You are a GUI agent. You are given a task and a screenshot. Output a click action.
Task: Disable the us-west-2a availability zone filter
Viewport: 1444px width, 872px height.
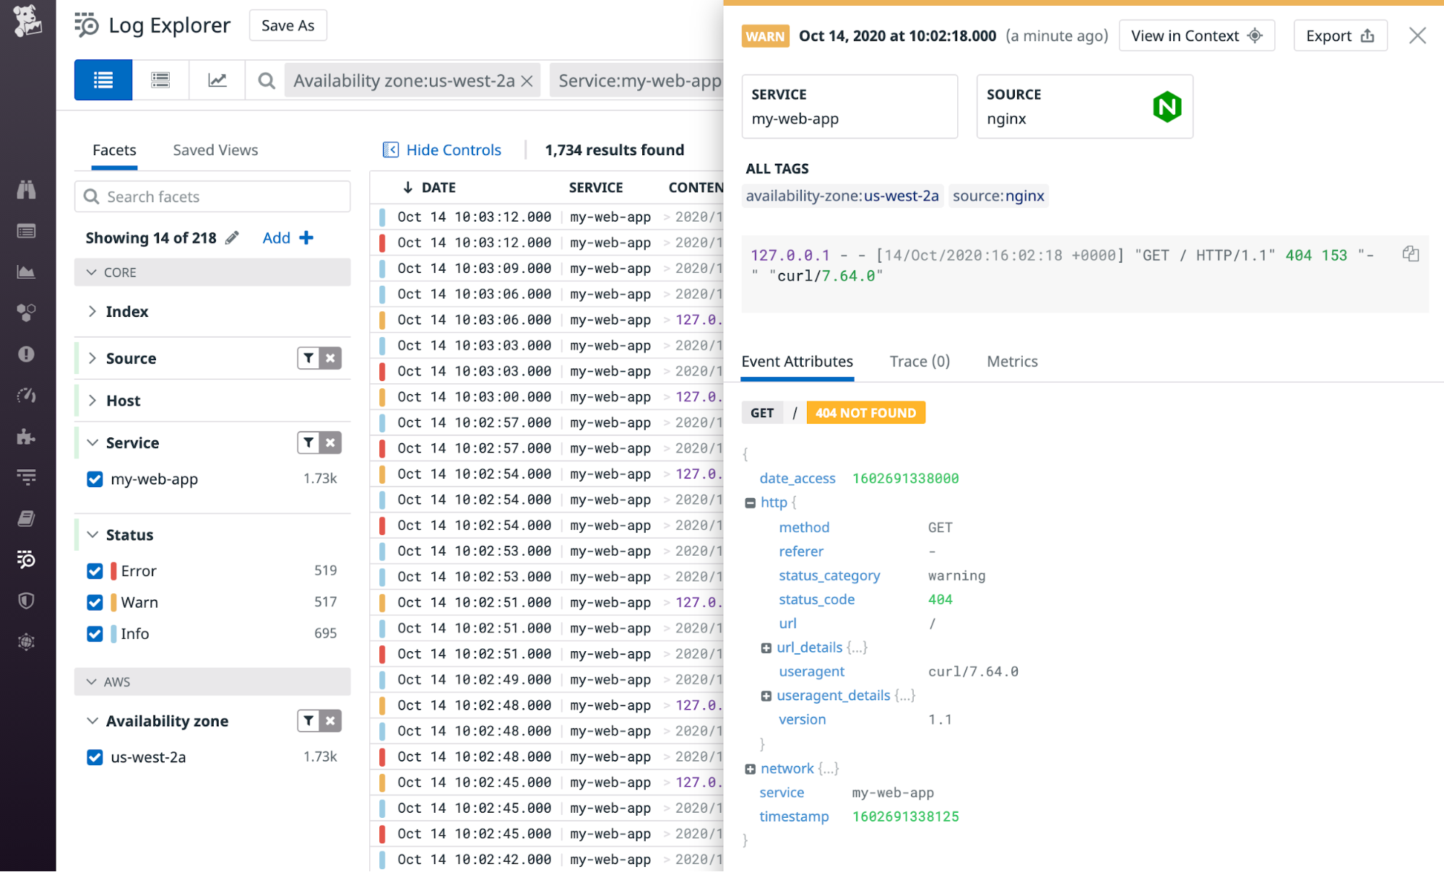[95, 757]
